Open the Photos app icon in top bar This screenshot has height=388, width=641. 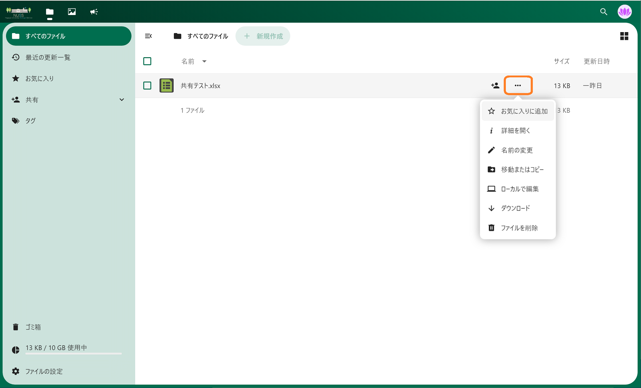(x=72, y=12)
